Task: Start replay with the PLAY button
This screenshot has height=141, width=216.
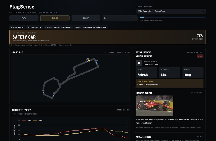Action: (24, 18)
